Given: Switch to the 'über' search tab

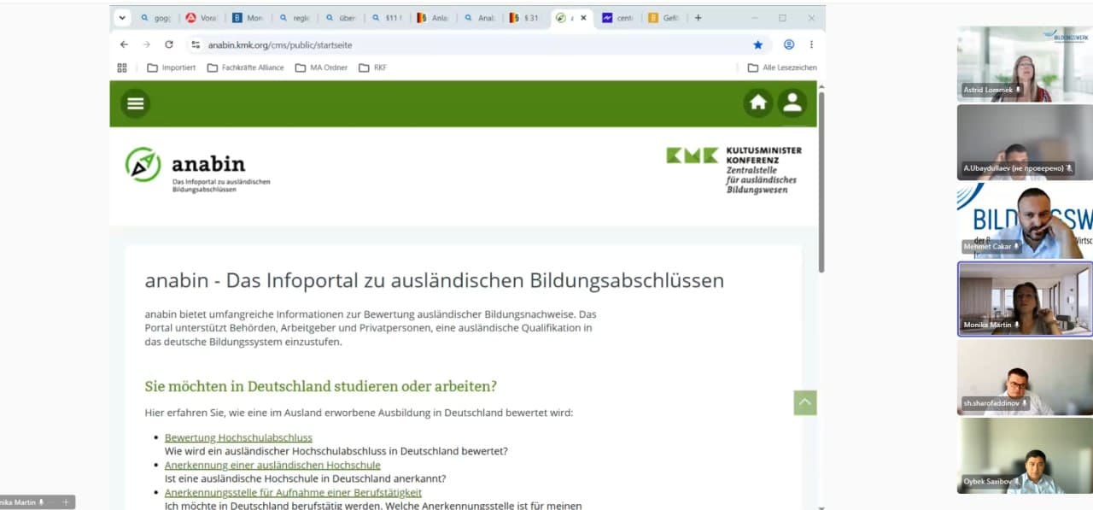Looking at the screenshot, I should click(340, 18).
